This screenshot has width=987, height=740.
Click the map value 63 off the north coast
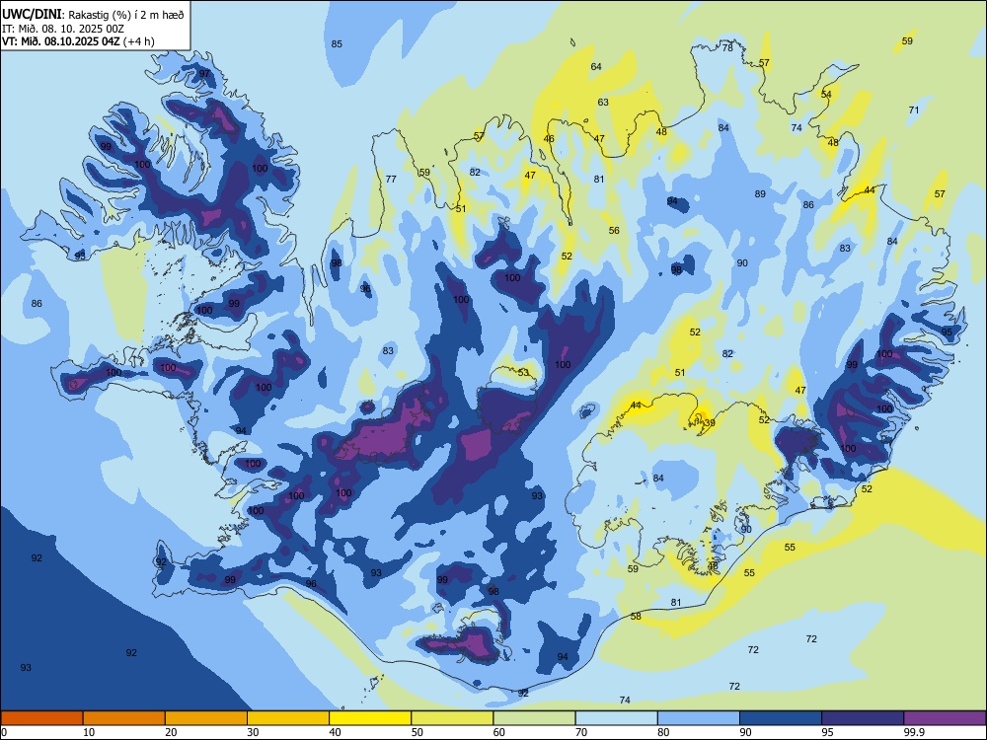pyautogui.click(x=603, y=102)
